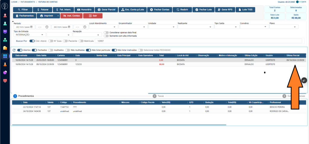Open calendar picker in first Período date field
The width and height of the screenshot is (309, 144).
[32, 27]
